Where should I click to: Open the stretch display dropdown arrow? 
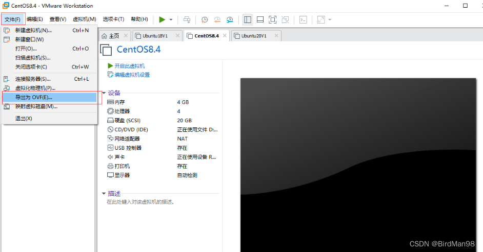330,19
